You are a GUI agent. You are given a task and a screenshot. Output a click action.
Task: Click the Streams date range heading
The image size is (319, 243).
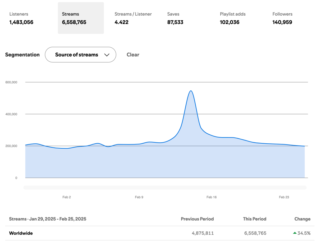coord(48,219)
